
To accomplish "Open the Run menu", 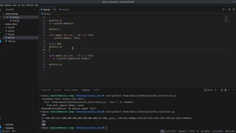I will [23, 5].
